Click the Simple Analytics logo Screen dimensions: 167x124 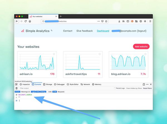click(35, 31)
